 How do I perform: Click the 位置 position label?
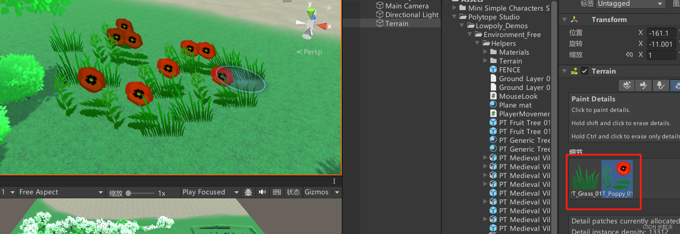tap(576, 33)
